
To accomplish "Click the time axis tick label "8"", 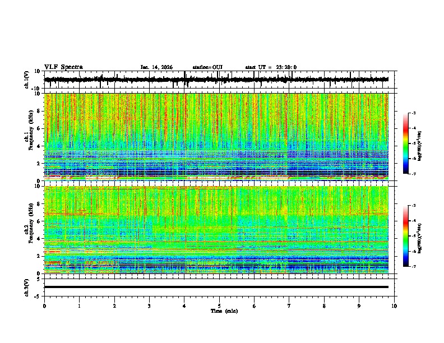I will (324, 306).
